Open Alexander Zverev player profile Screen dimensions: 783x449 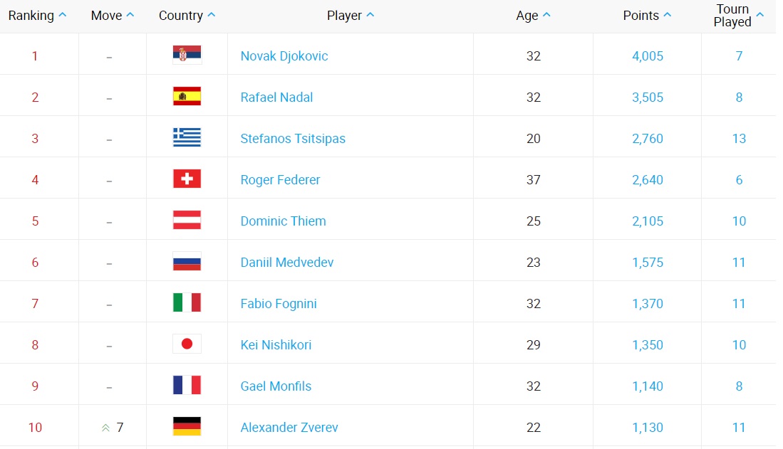click(289, 428)
